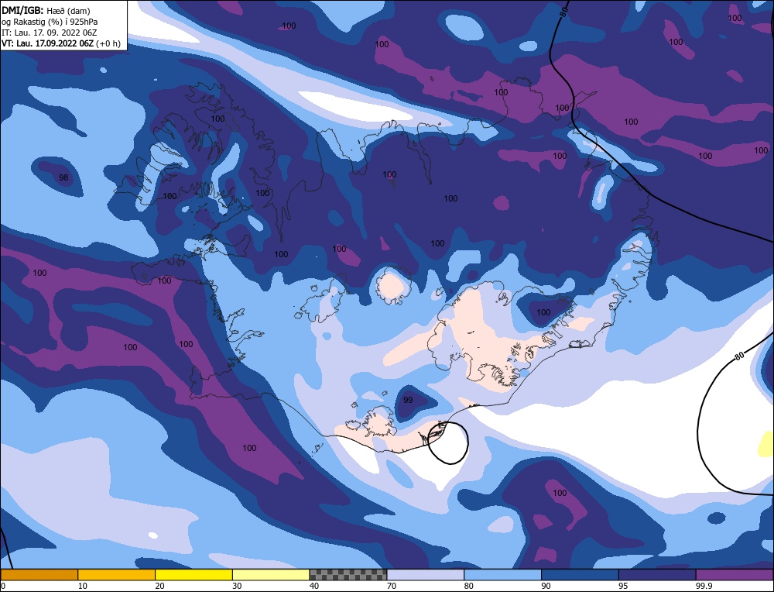Viewport: 774px width, 592px height.
Task: Click the gray checkered 40–70 legend swatch
Action: 348,574
